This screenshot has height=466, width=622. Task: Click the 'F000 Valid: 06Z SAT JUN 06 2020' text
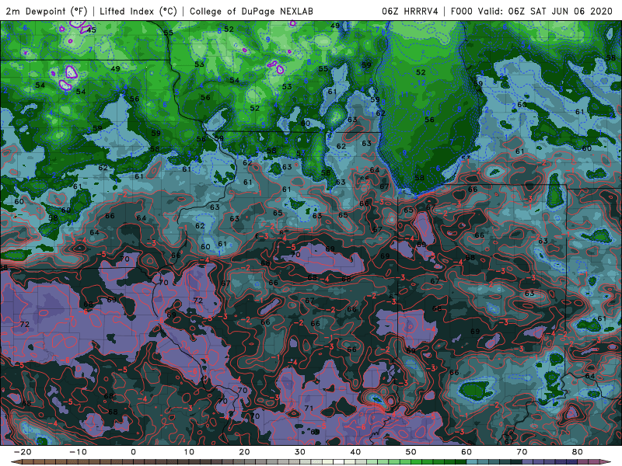click(x=532, y=11)
